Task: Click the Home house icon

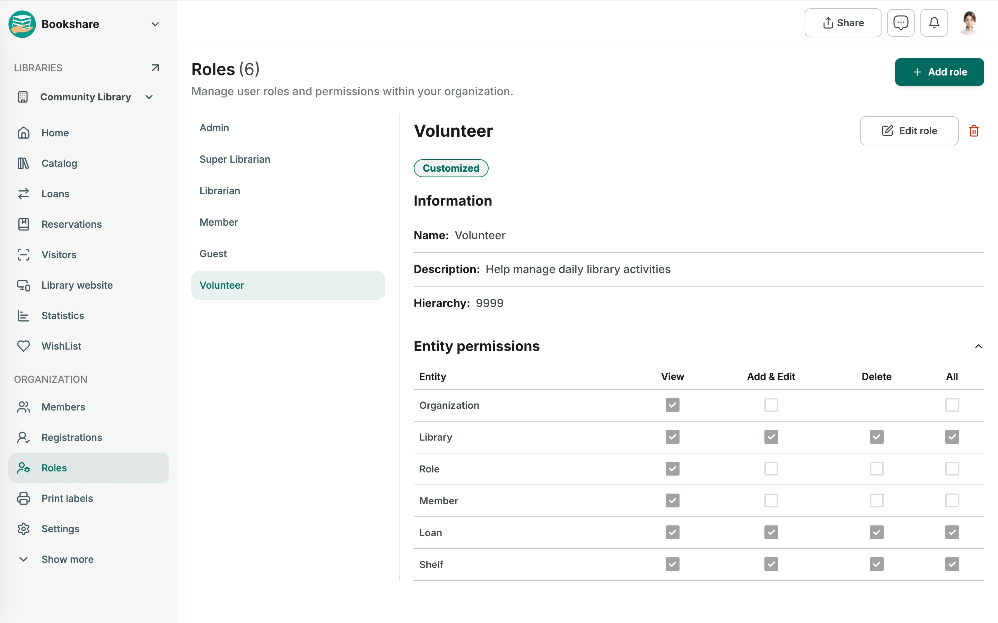Action: coord(24,133)
